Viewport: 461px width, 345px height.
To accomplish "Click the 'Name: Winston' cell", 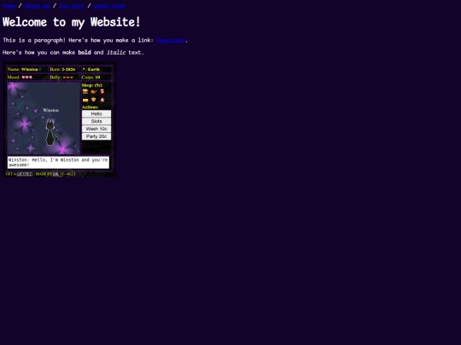I will click(x=26, y=69).
